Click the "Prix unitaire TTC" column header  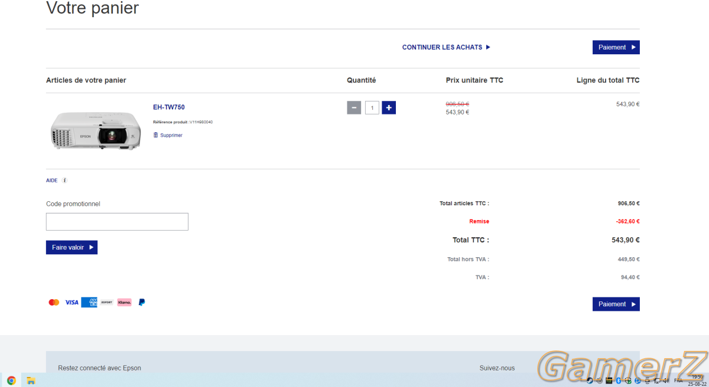pos(474,80)
